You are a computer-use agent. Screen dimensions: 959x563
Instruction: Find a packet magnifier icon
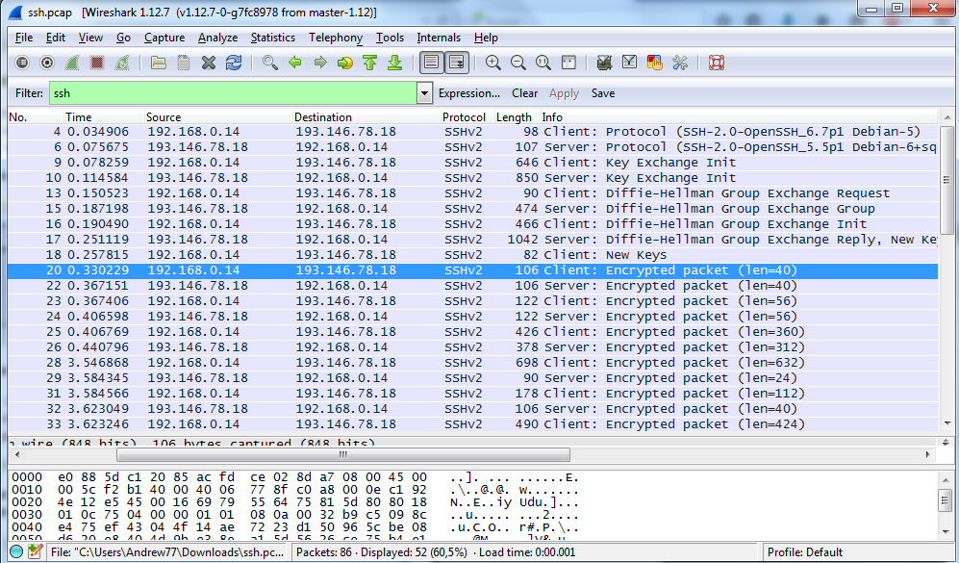point(269,63)
